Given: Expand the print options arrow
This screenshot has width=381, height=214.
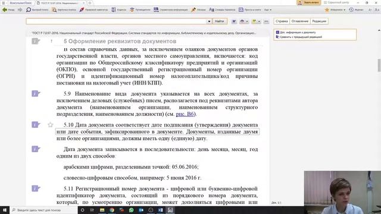Looking at the screenshot, I should (247, 21).
